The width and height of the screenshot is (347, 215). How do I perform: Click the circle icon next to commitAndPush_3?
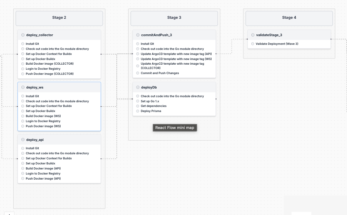(x=138, y=35)
